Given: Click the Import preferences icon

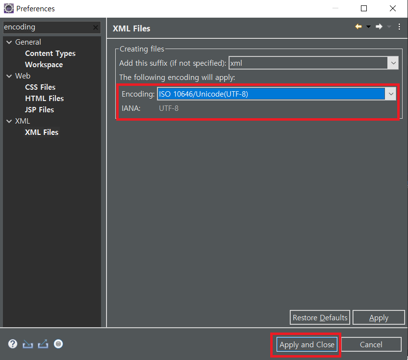Looking at the screenshot, I should click(27, 344).
